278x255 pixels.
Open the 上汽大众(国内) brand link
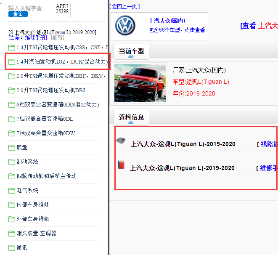pos(167,21)
